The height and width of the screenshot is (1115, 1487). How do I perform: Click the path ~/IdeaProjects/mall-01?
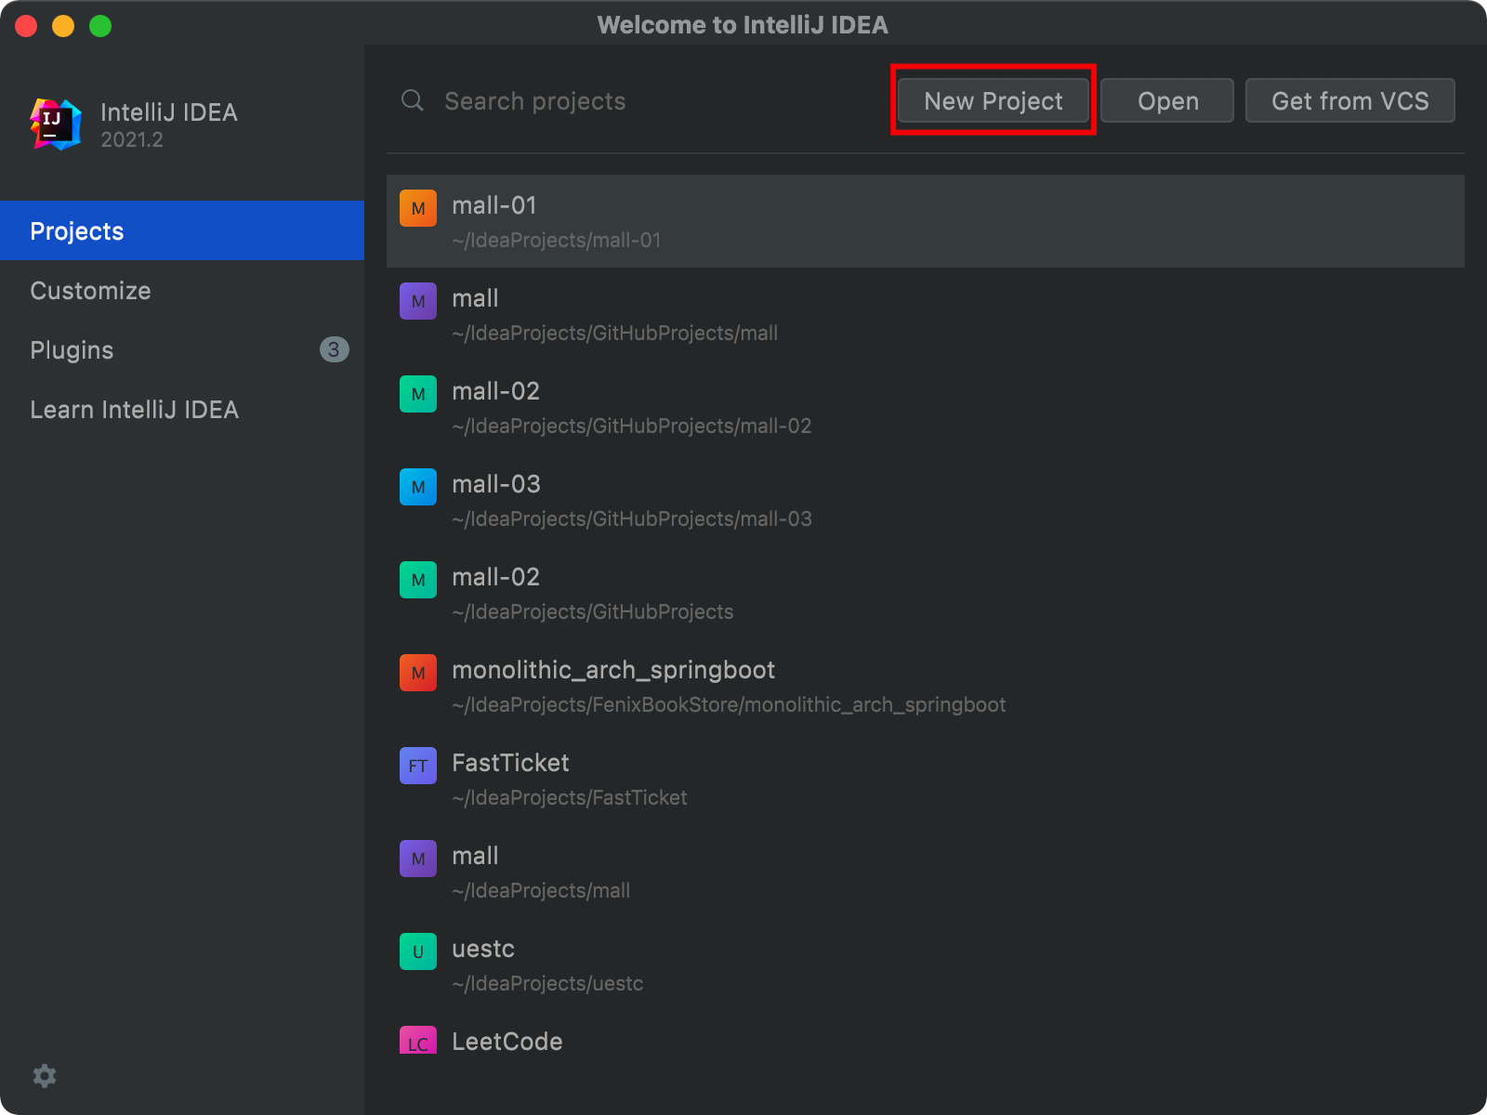pyautogui.click(x=557, y=240)
